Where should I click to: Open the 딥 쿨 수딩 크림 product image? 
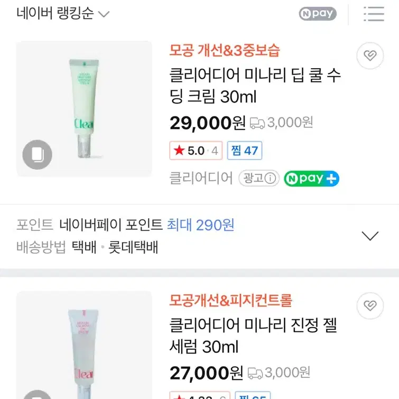coord(84,109)
